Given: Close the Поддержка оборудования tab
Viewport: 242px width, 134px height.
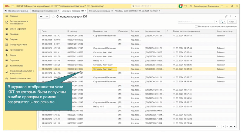Looking at the screenshot, I should pyautogui.click(x=58, y=11).
